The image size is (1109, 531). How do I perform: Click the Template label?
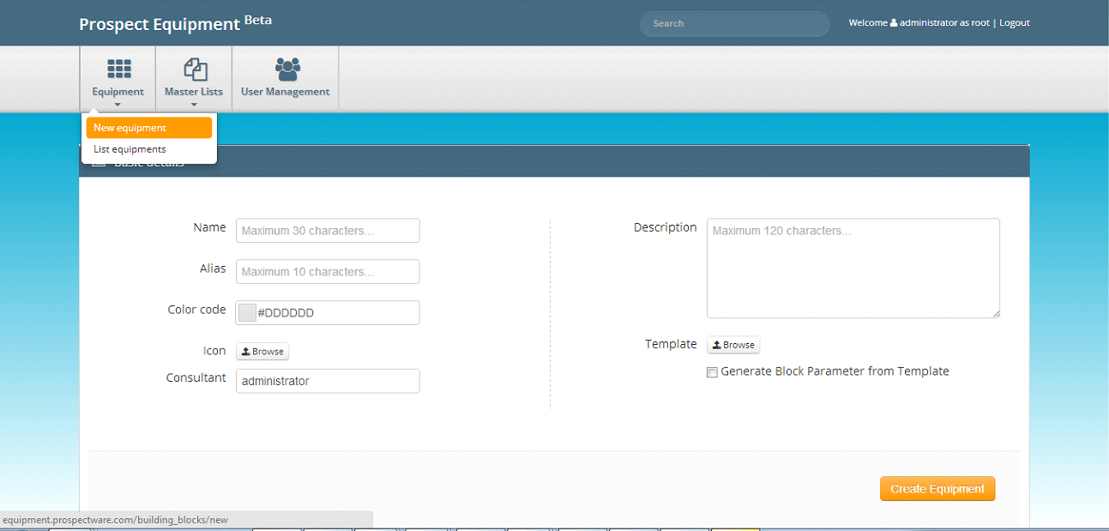pos(671,344)
